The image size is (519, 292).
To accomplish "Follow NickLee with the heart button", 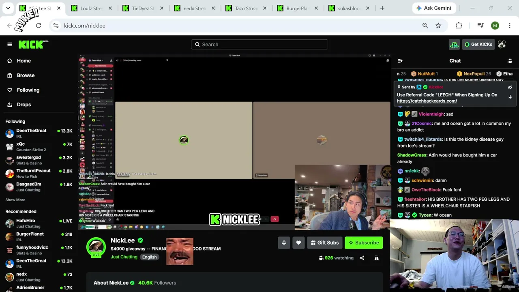I will point(298,243).
